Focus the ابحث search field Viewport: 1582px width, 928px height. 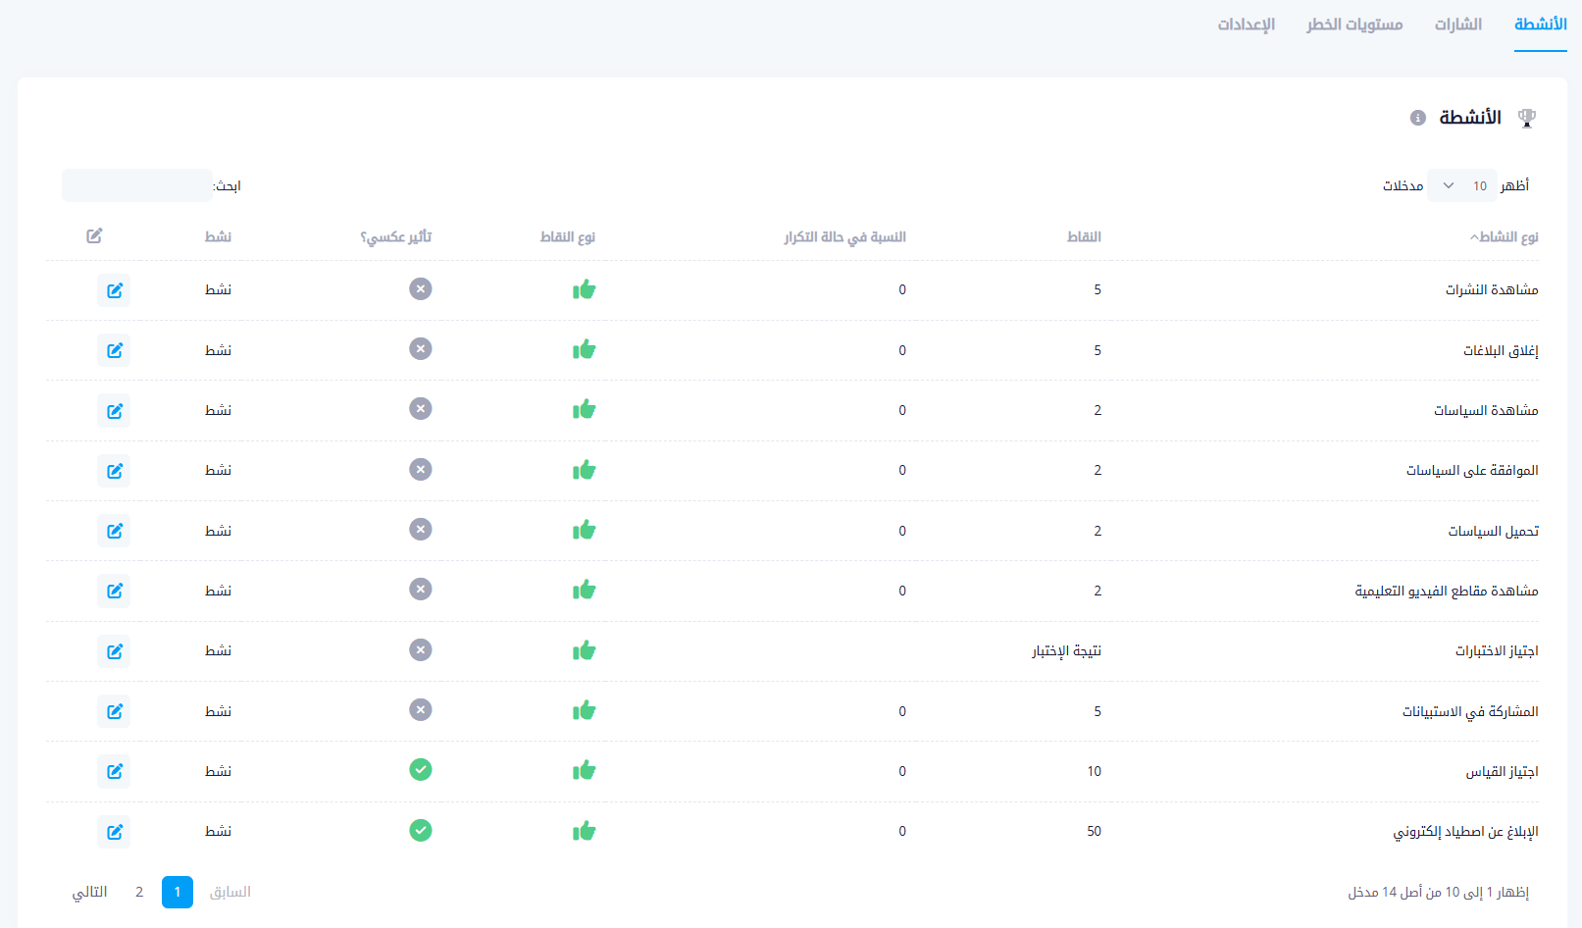pos(137,185)
